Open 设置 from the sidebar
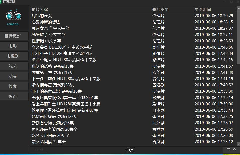 click(14, 97)
